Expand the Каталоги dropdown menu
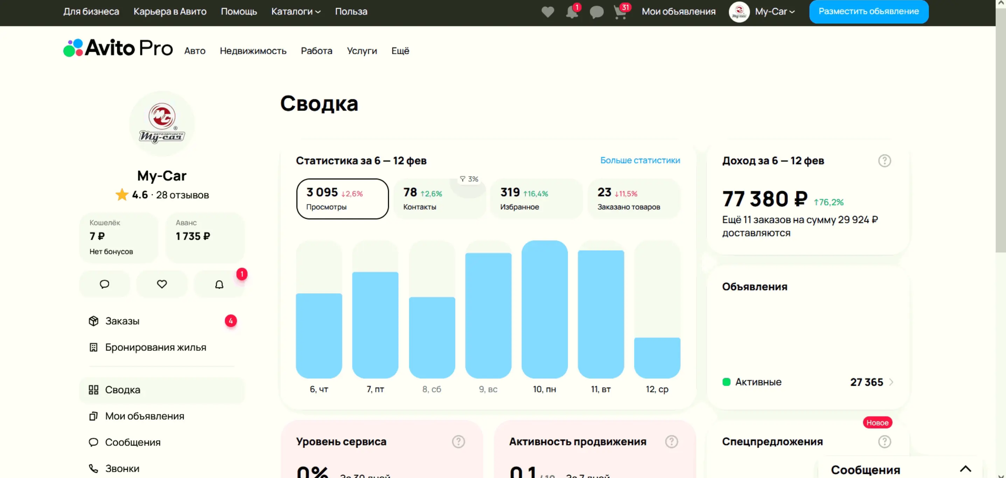1006x478 pixels. [x=296, y=12]
